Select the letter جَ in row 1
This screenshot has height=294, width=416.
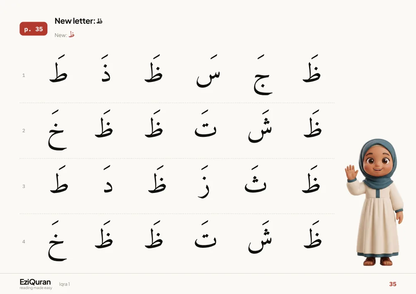263,75
